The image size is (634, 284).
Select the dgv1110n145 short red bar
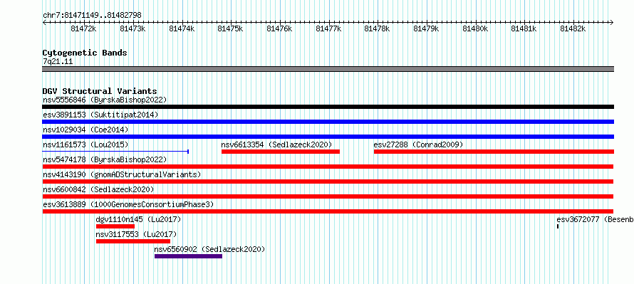point(115,226)
